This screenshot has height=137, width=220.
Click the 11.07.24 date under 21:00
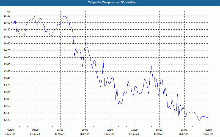[183, 134]
